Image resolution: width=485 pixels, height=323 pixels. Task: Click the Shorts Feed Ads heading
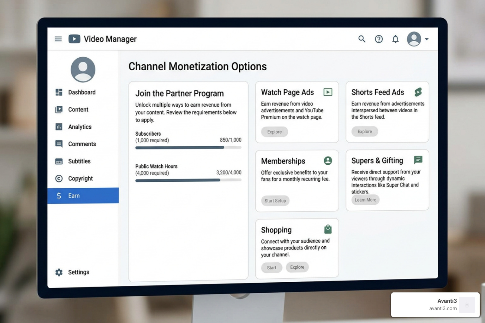[x=378, y=92]
